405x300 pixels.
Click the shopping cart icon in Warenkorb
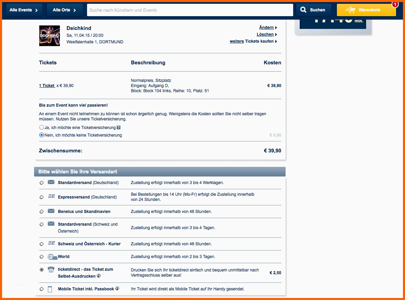[x=350, y=10]
